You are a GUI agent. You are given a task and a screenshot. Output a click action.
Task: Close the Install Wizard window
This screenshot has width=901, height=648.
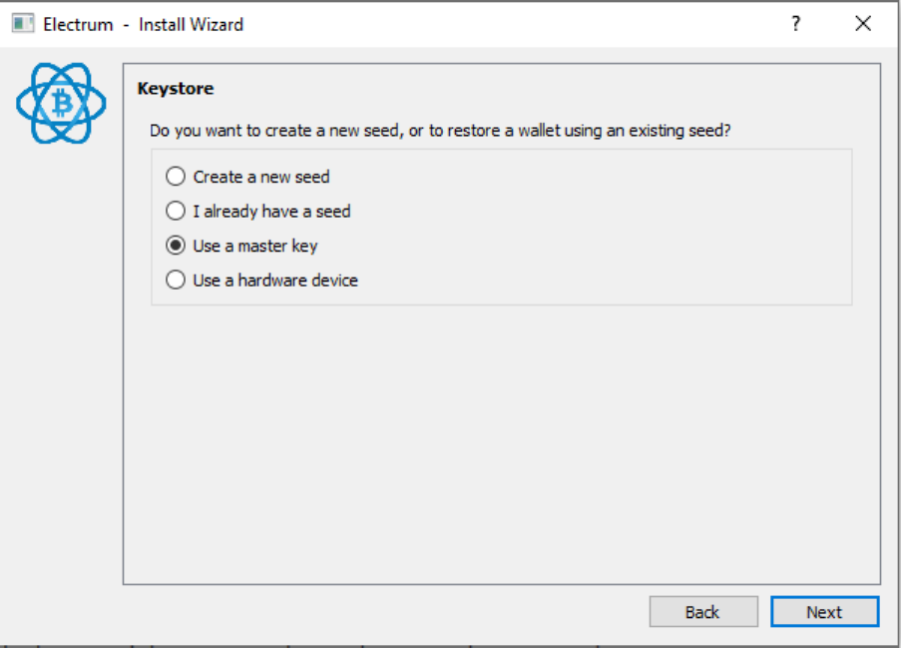click(863, 24)
